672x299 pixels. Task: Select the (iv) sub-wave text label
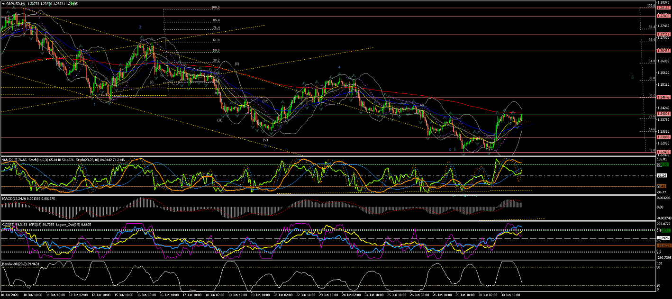pyautogui.click(x=265, y=101)
